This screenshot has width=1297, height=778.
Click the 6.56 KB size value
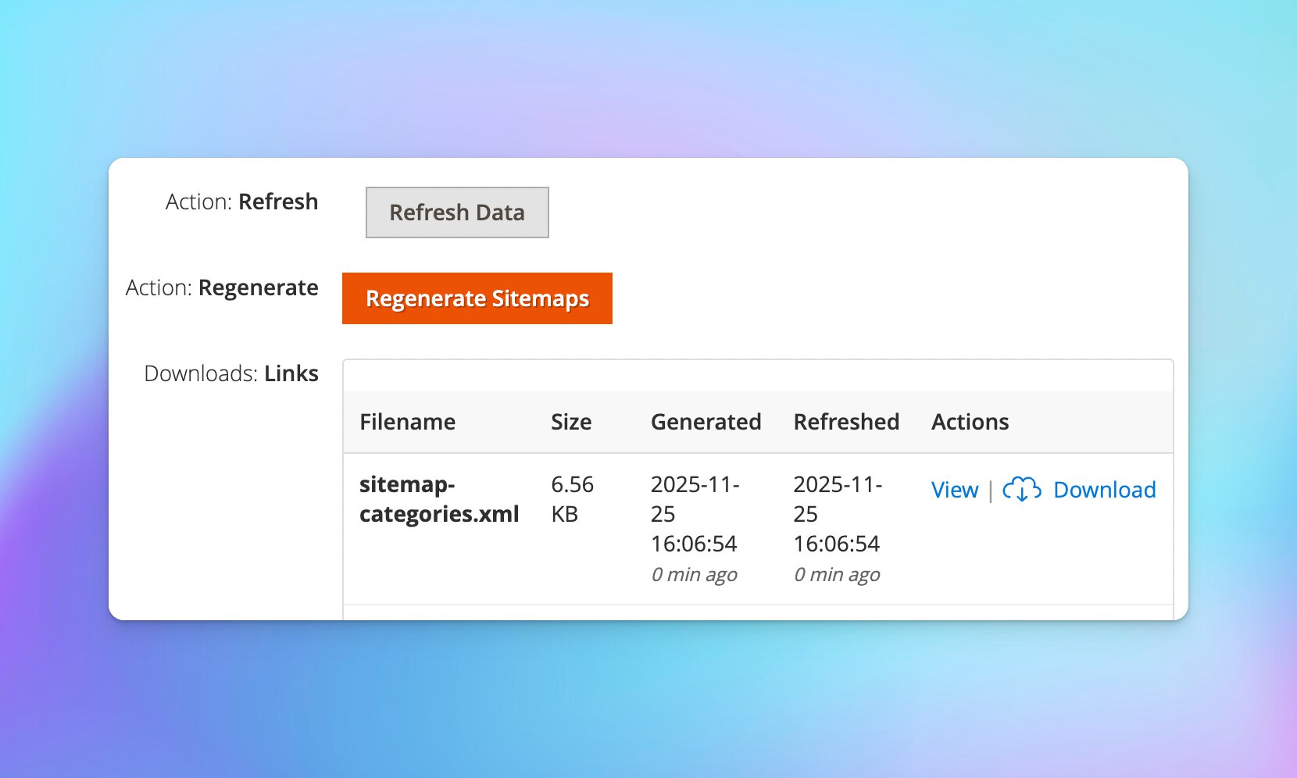tap(572, 499)
